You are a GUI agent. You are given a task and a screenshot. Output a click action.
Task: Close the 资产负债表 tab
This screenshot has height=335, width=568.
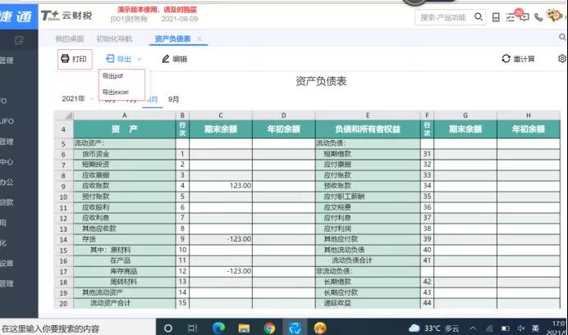click(199, 38)
